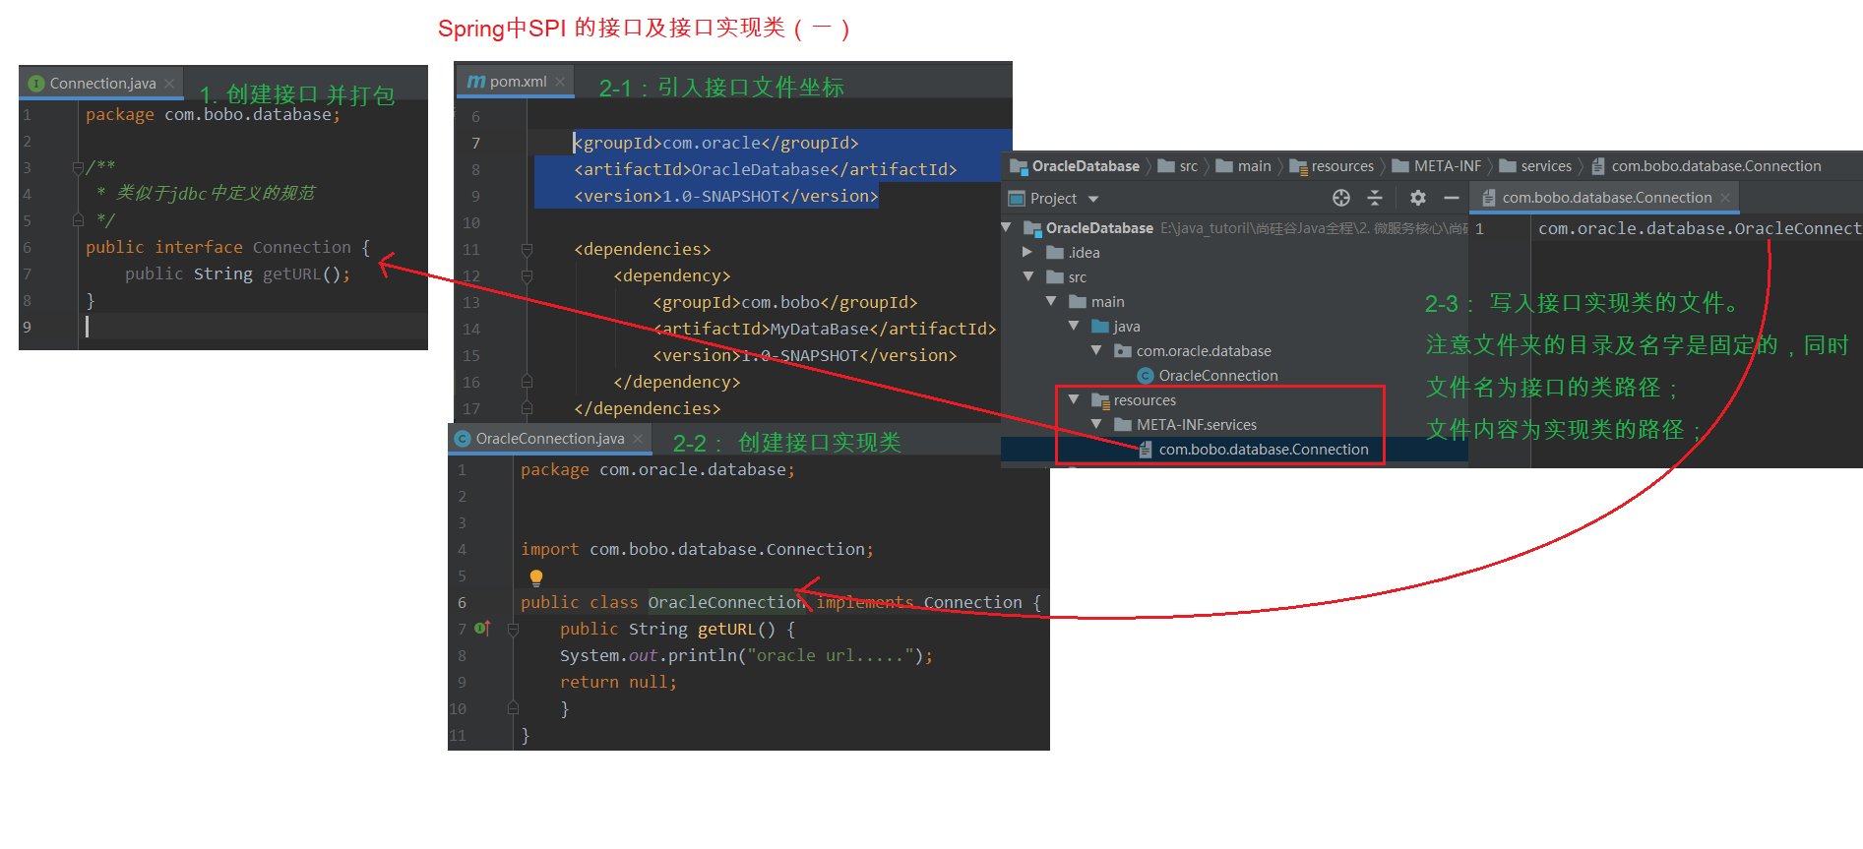Switch to the Connection.java tab
The width and height of the screenshot is (1863, 849).
point(102,84)
